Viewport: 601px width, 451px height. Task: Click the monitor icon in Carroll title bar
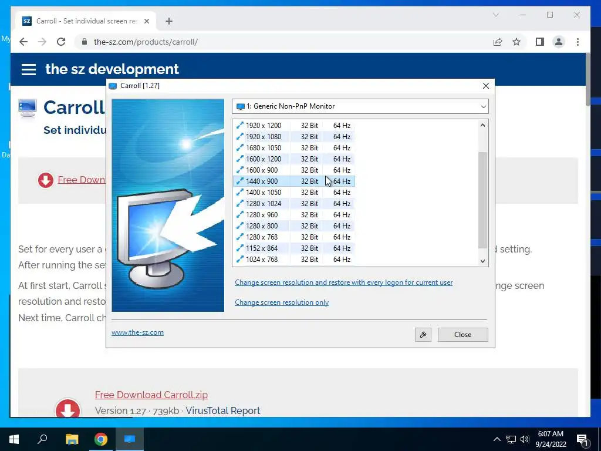point(113,86)
